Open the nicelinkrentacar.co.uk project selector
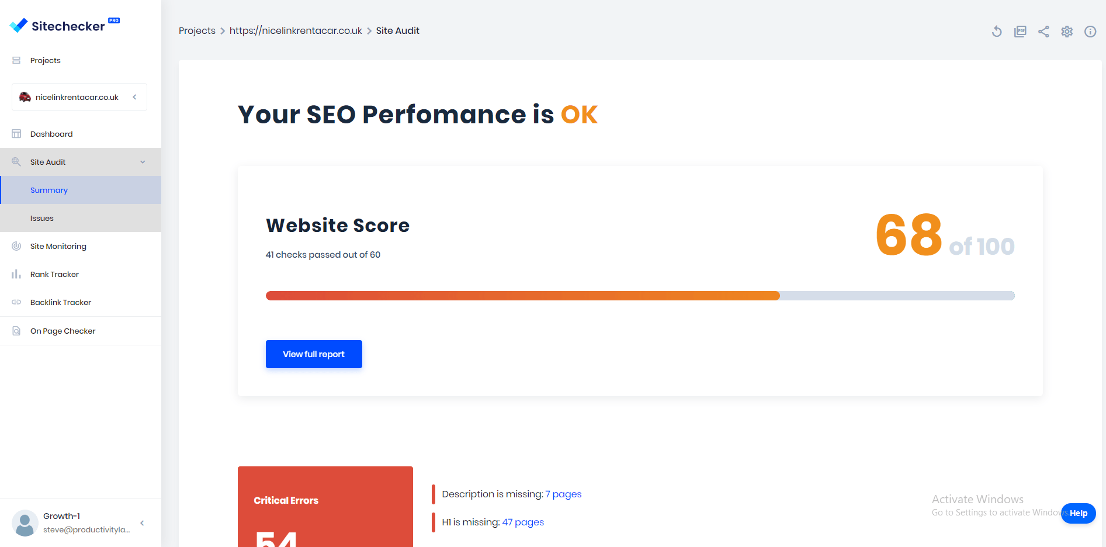 (79, 97)
